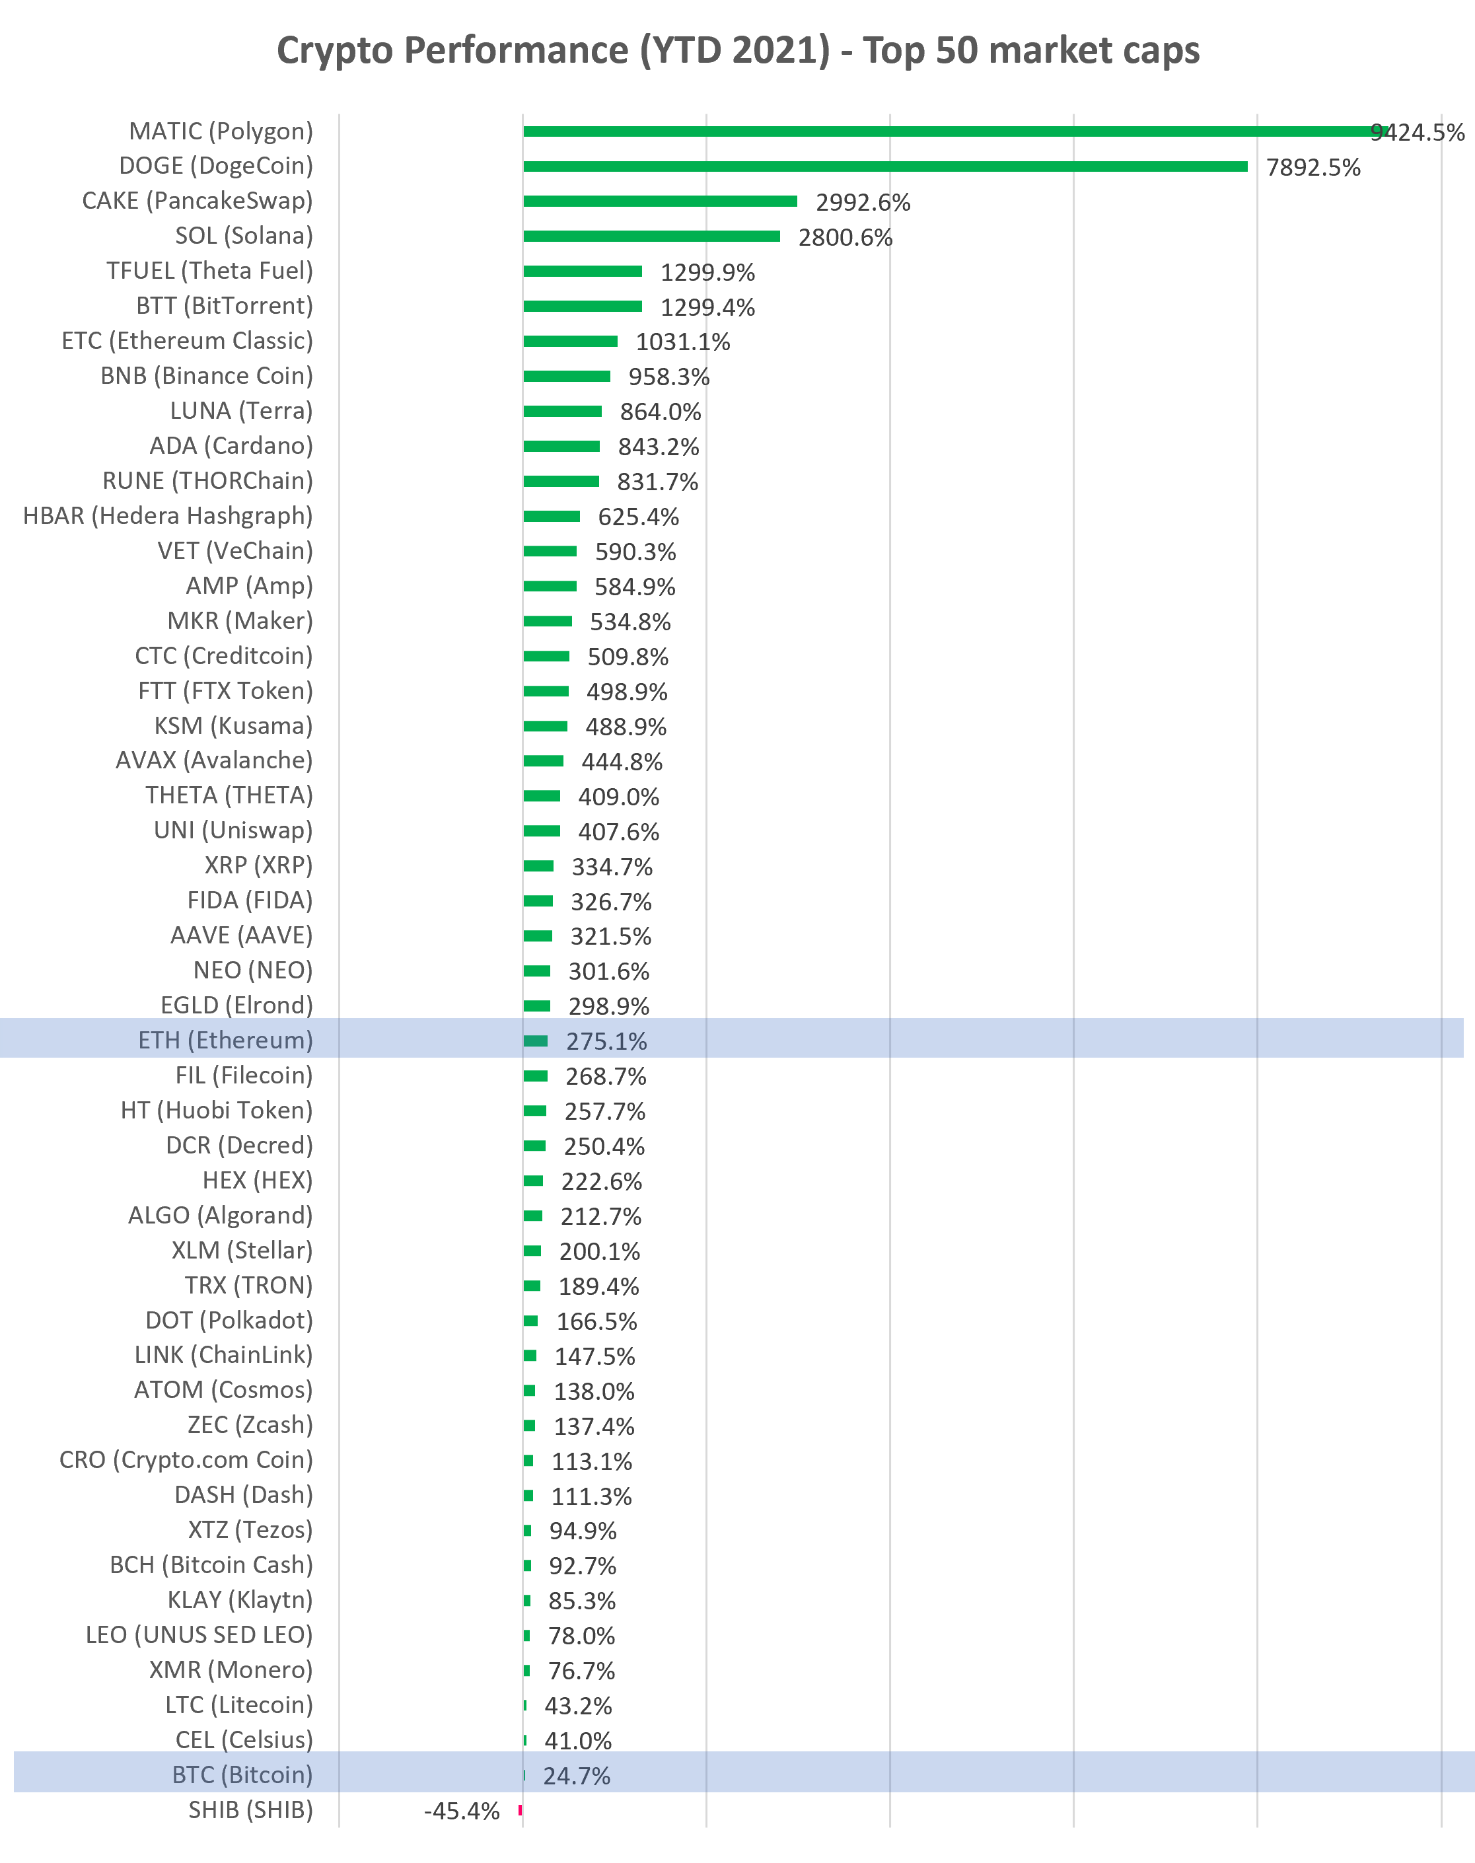Click the BCH (Bitcoin Cash) label

coord(211,1564)
